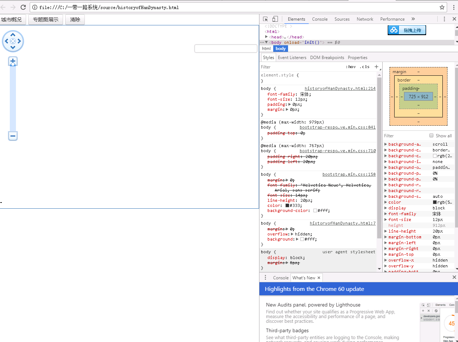Click the map zoom slider handle
The width and height of the screenshot is (458, 342).
(x=13, y=64)
